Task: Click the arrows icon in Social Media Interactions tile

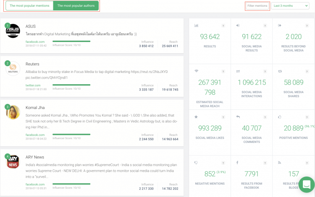Action: point(238,71)
